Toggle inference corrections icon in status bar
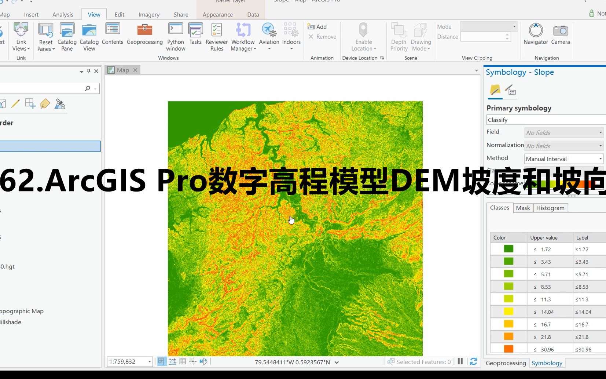The width and height of the screenshot is (606, 379). tap(193, 362)
